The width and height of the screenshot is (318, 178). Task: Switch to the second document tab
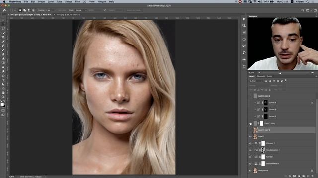coord(69,15)
